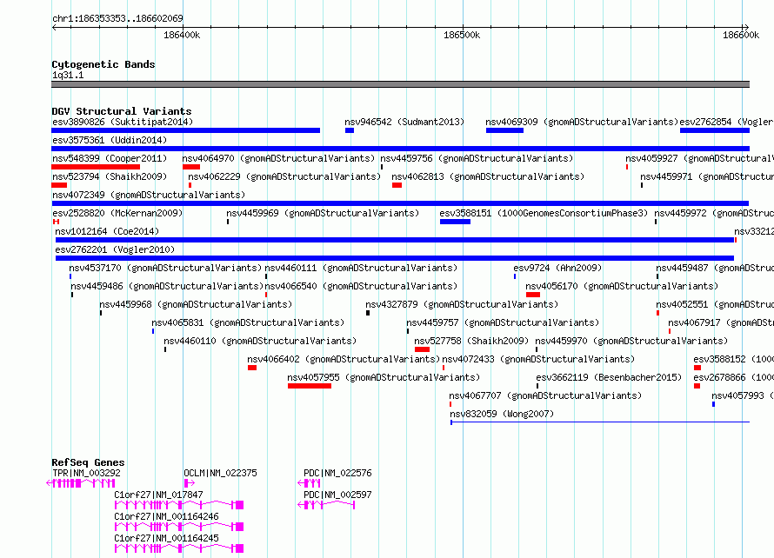
Task: Open the nsv4069309 gnomAD variant label
Action: click(x=582, y=122)
